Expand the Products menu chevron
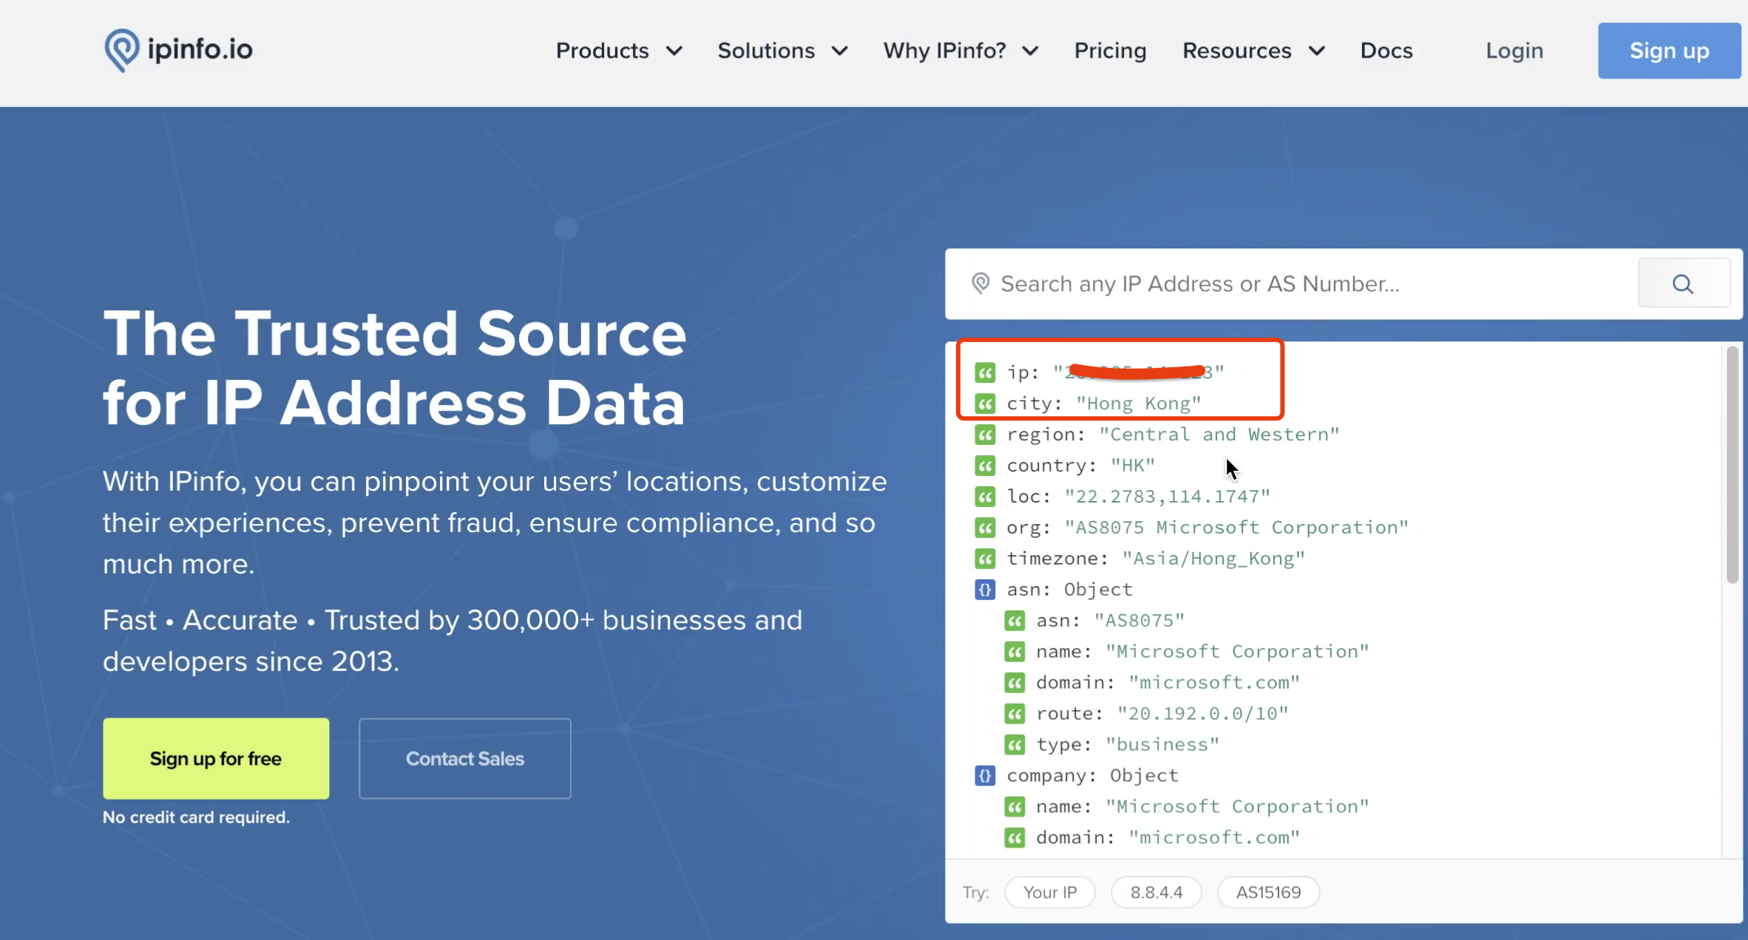The image size is (1748, 940). pos(674,51)
